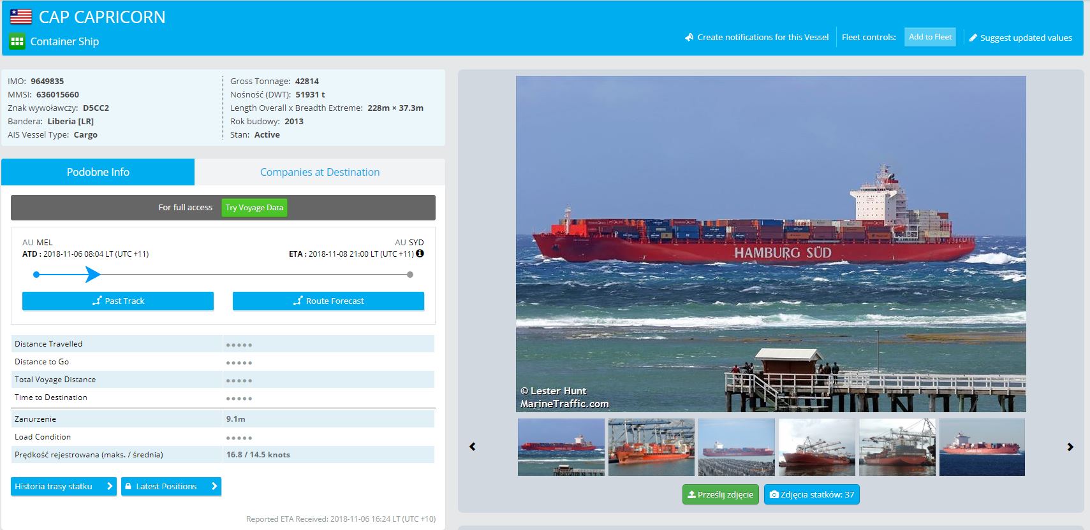Expand Latest Positions
Viewport: 1090px width, 530px height.
(171, 486)
